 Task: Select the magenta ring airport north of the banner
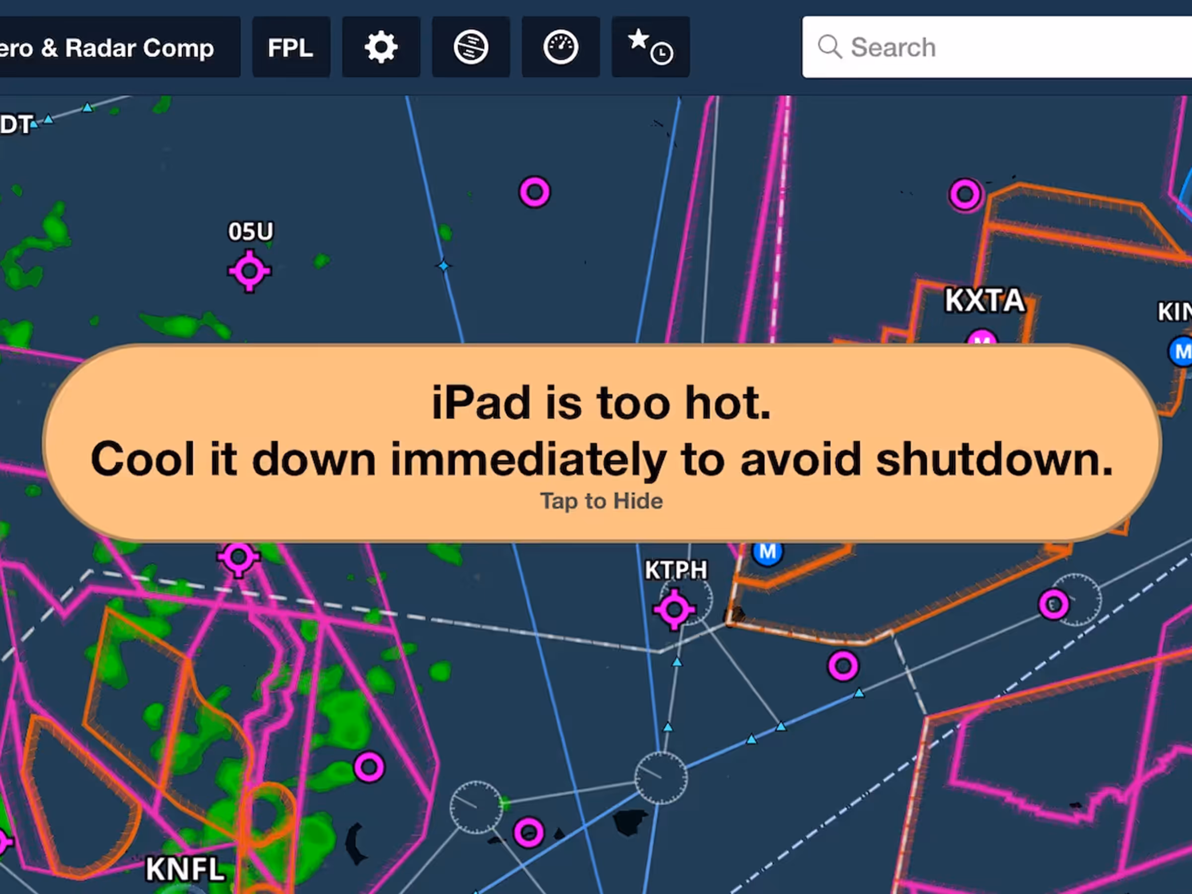point(534,192)
